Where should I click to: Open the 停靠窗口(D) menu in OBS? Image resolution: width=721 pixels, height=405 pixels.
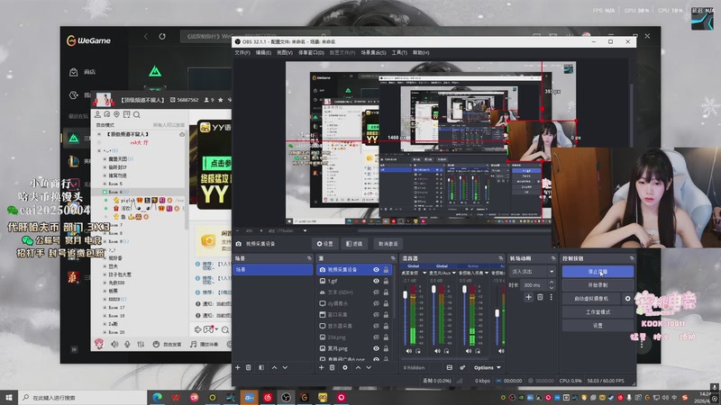(311, 52)
